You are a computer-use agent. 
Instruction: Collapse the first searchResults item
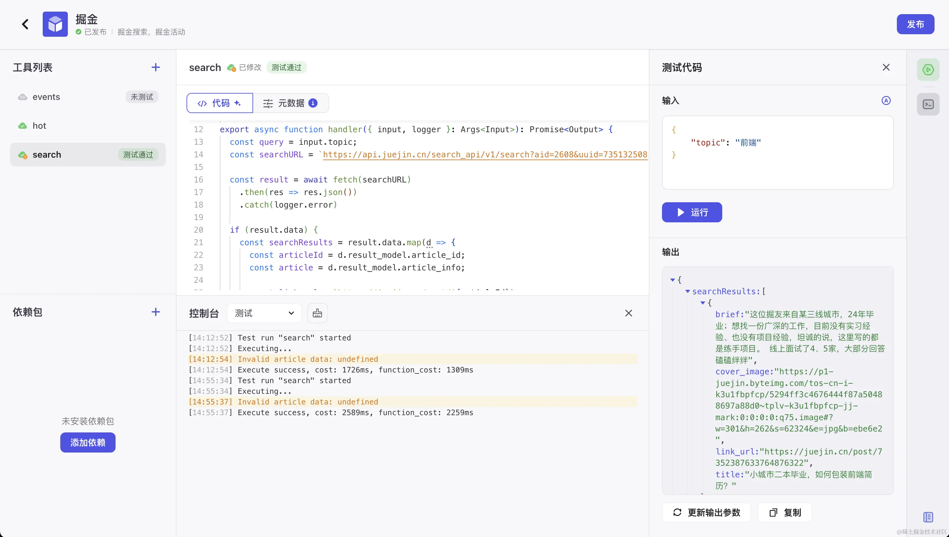pyautogui.click(x=703, y=303)
